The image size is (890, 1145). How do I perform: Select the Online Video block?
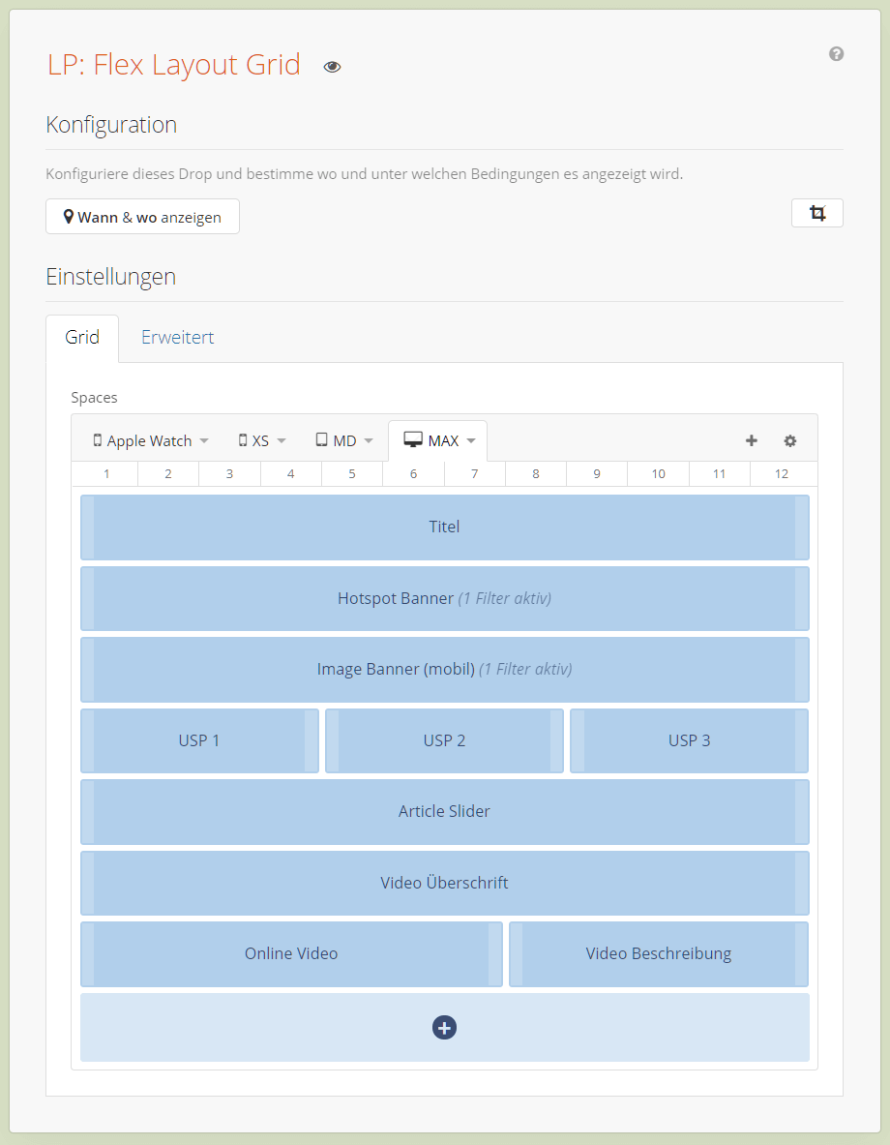coord(291,953)
